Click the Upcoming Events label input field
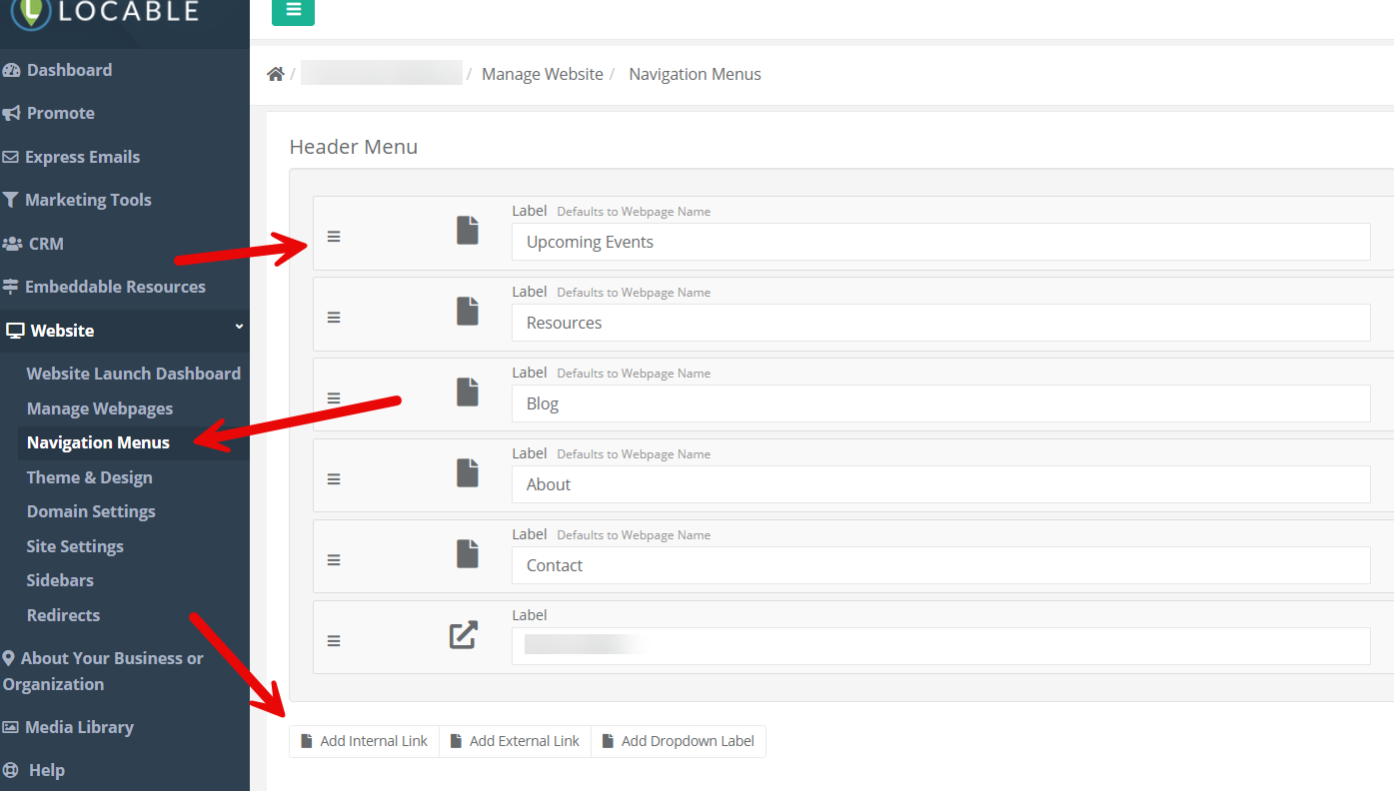The height and width of the screenshot is (791, 1394). (x=939, y=242)
